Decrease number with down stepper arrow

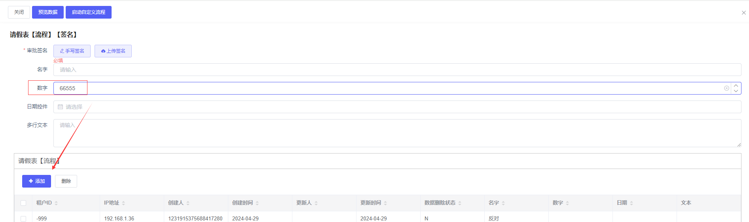[x=736, y=91]
